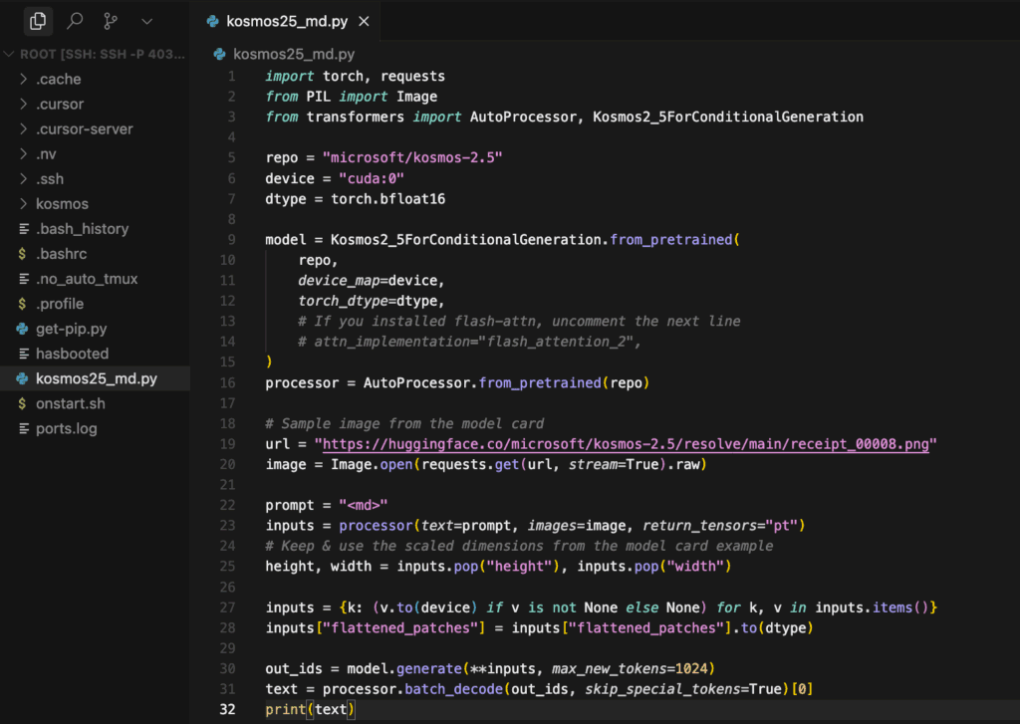The width and height of the screenshot is (1020, 724).
Task: Click return_tensors="pt" on line 23
Action: [720, 526]
